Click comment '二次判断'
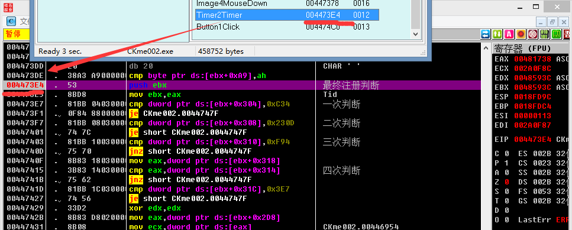The image size is (572, 230). coord(341,123)
